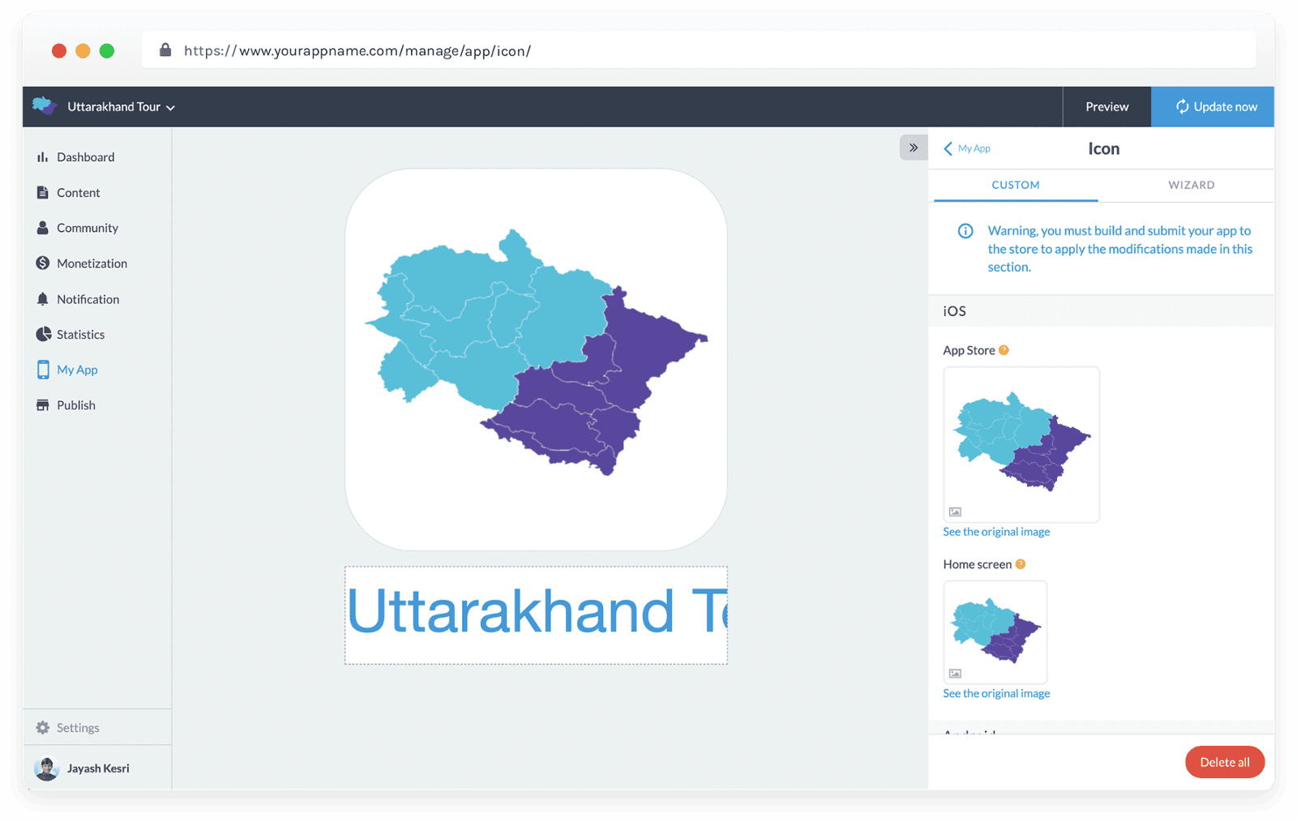The image size is (1297, 822).
Task: Click the Dashboard bar chart icon
Action: [x=42, y=157]
